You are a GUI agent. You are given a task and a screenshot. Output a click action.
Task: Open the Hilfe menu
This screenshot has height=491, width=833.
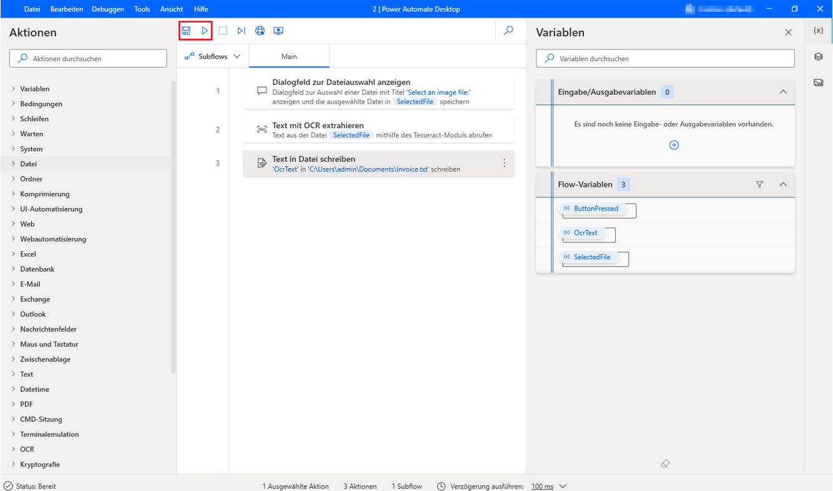point(201,9)
